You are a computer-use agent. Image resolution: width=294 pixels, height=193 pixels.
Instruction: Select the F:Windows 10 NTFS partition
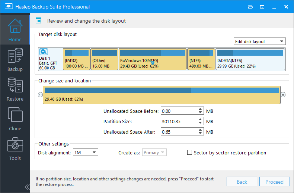pyautogui.click(x=153, y=59)
